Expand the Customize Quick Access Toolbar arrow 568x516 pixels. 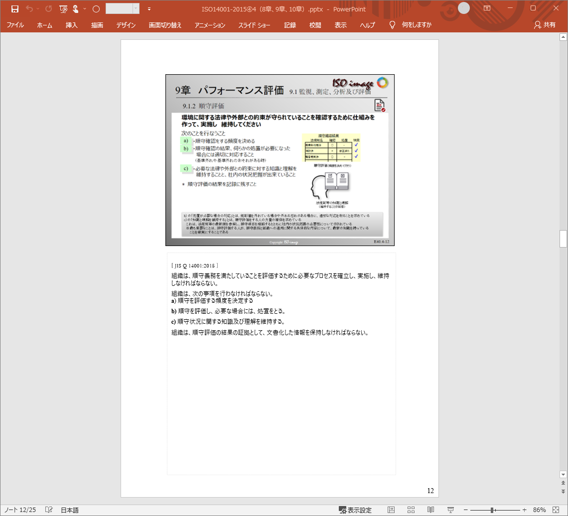149,9
